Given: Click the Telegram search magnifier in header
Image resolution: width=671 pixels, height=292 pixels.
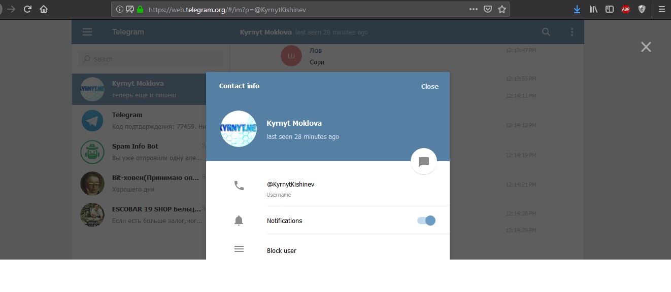Looking at the screenshot, I should [x=546, y=32].
